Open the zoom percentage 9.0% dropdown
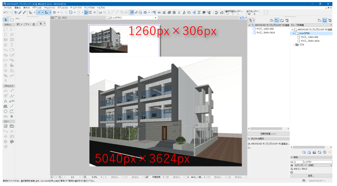The image size is (337, 186). pyautogui.click(x=102, y=177)
